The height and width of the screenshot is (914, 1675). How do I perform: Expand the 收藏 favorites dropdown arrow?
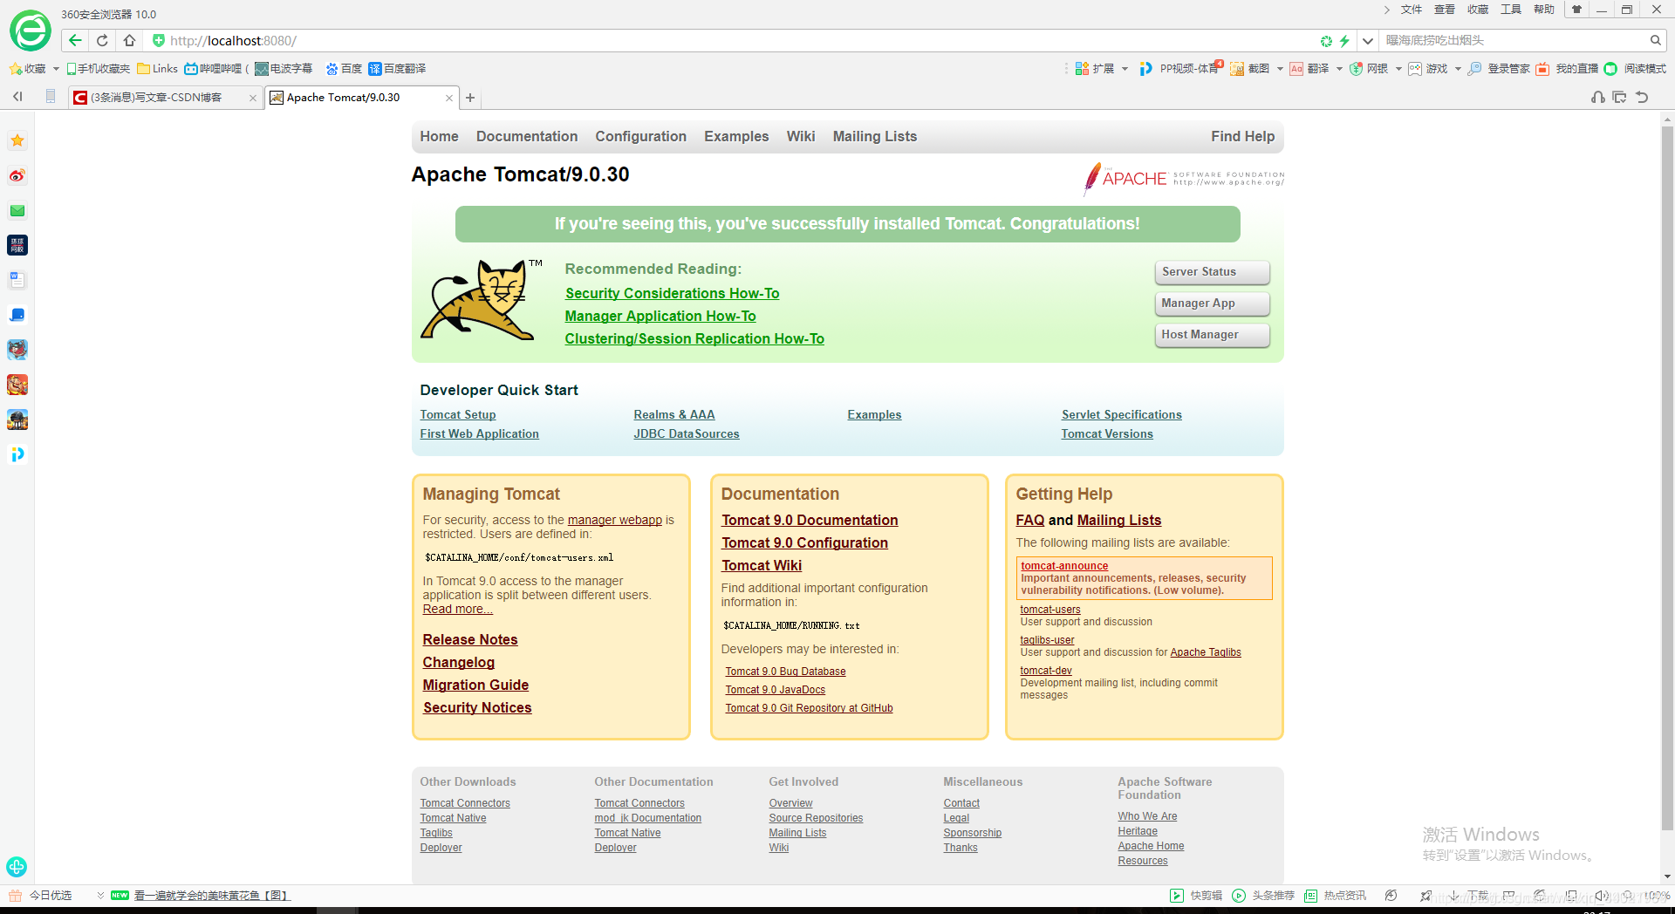(x=56, y=69)
